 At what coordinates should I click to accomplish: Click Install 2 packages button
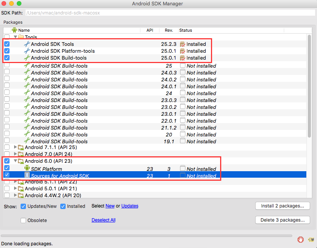click(x=282, y=206)
